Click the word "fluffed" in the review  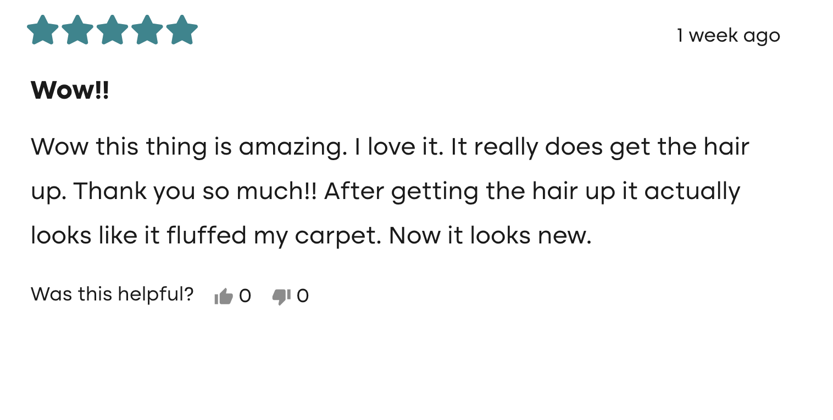tap(207, 236)
